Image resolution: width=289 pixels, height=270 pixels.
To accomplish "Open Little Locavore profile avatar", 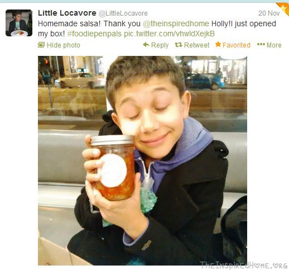I will click(x=19, y=23).
